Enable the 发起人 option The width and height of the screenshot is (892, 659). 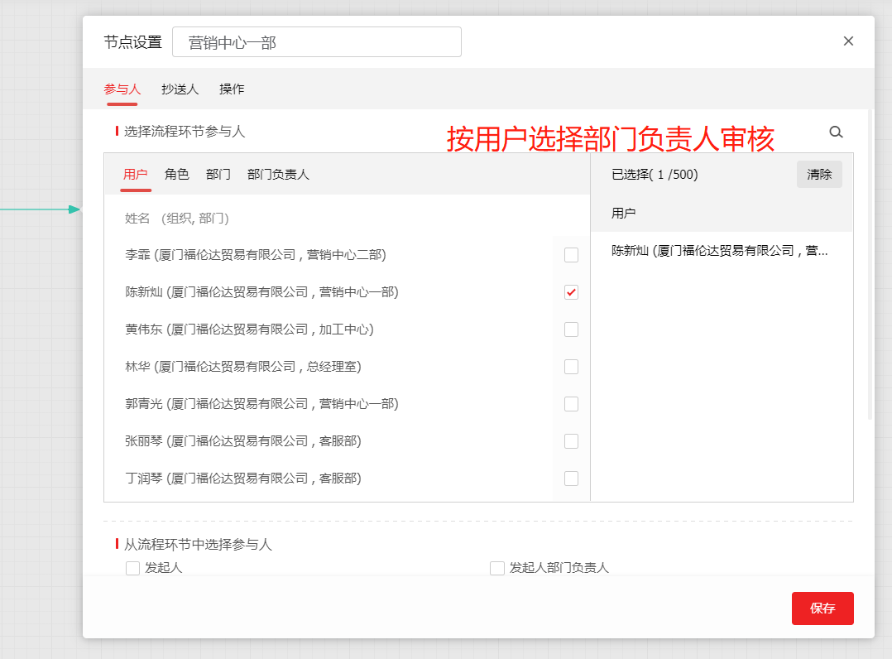click(132, 568)
